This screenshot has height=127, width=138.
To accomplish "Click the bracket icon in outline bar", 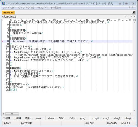I will point(124,17).
